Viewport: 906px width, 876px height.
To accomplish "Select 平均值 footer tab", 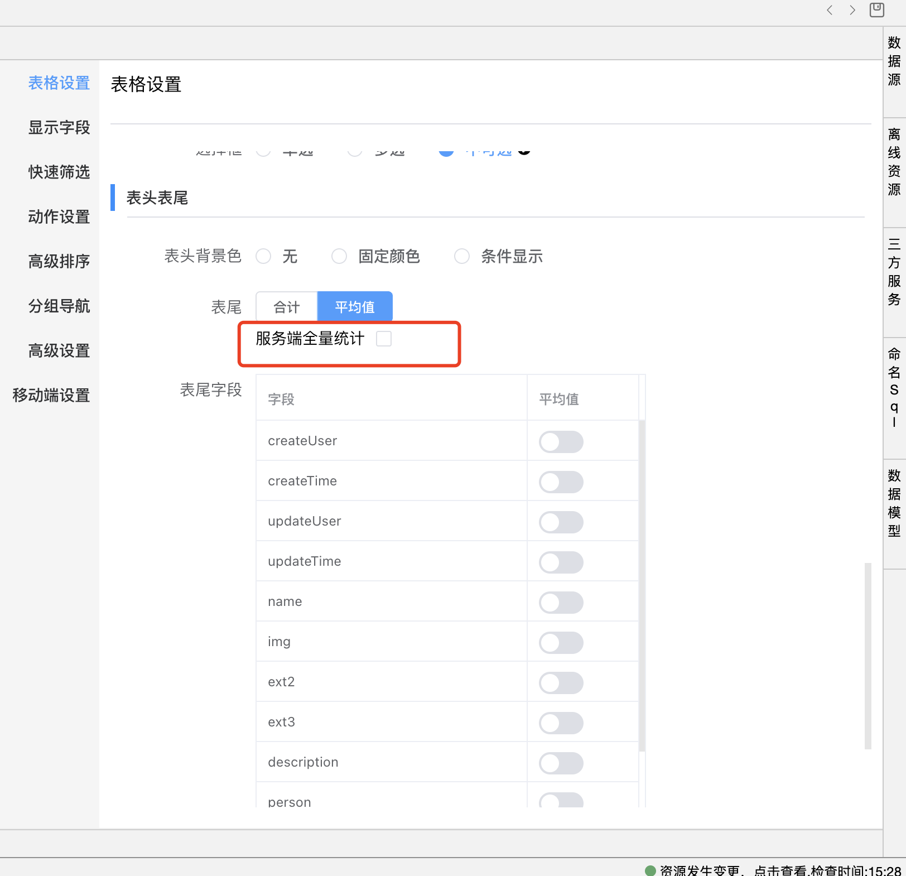I will click(x=355, y=307).
